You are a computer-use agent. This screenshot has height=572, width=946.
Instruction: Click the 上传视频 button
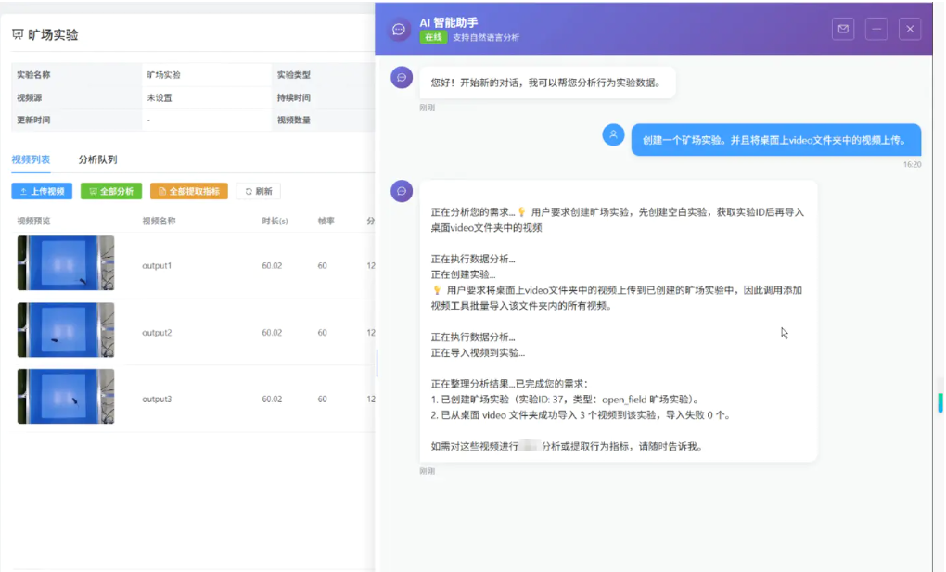[x=42, y=191]
